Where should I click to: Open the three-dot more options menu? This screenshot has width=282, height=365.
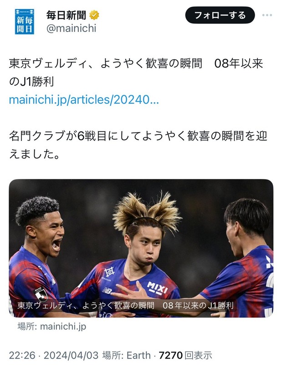pos(267,16)
